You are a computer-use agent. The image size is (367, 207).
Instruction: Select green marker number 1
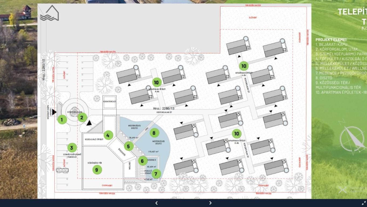pyautogui.click(x=62, y=120)
